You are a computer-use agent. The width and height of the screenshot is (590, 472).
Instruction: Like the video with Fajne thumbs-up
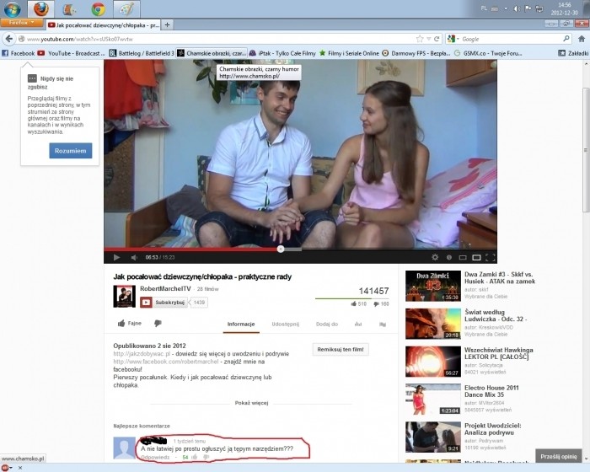(130, 323)
